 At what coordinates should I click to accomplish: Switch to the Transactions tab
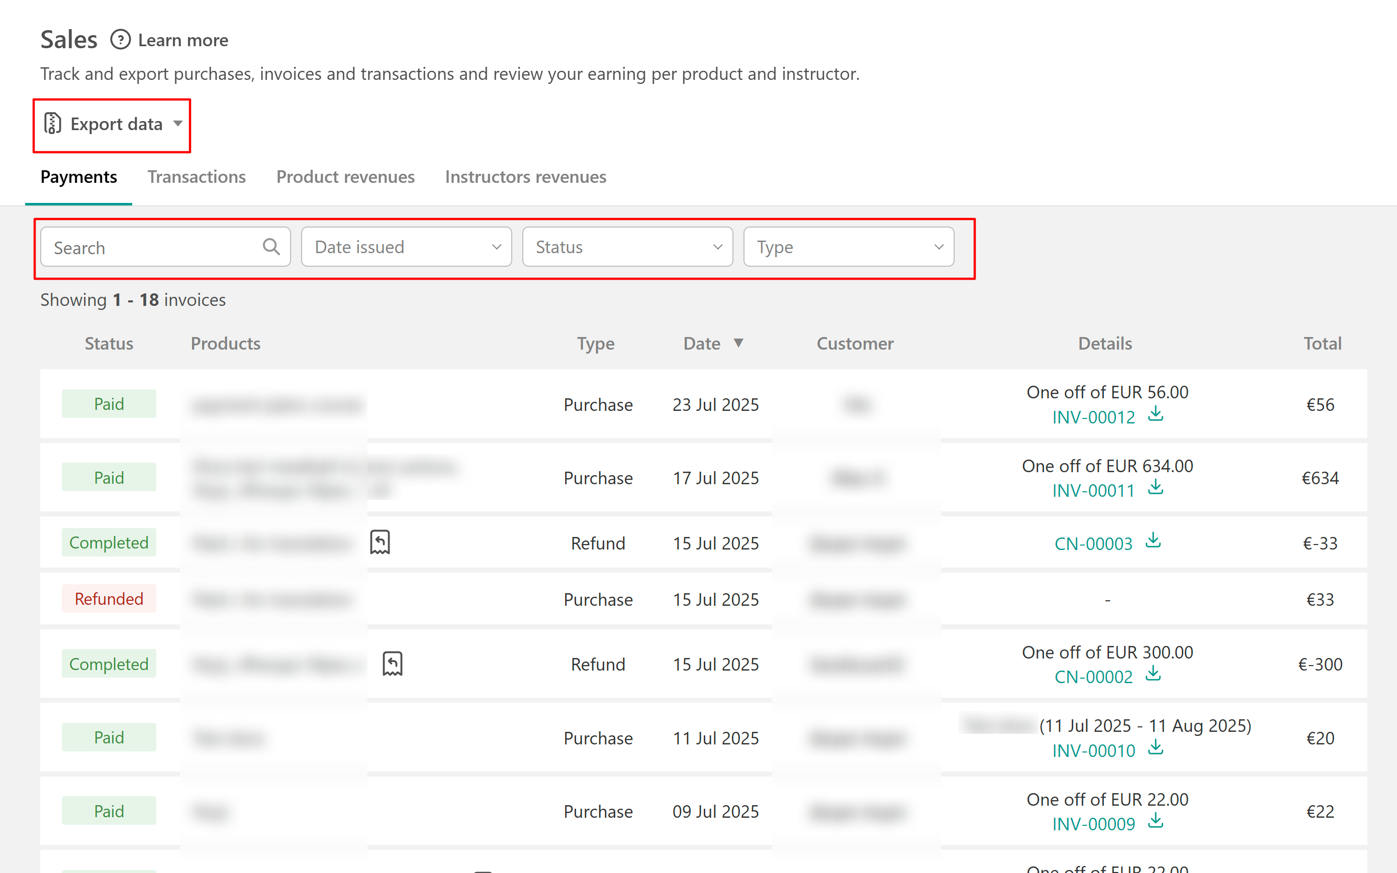[x=197, y=177]
